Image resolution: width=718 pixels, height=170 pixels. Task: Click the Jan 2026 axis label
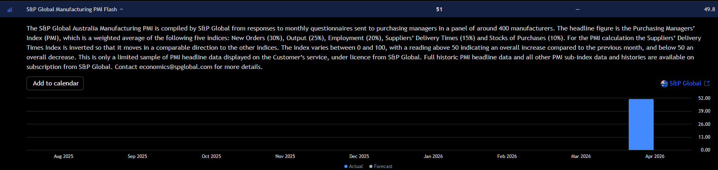(433, 156)
